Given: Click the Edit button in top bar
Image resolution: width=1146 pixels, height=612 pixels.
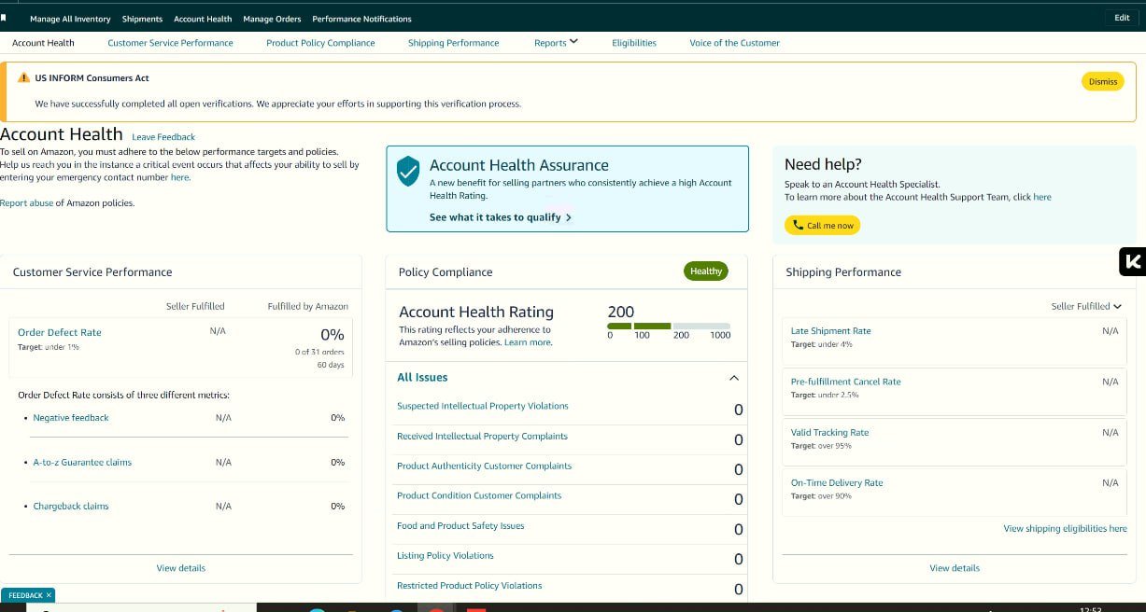Looking at the screenshot, I should tap(1122, 18).
